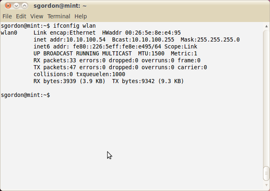Viewport: 270px width, 191px height.
Task: Open the Help menu
Action: (x=81, y=16)
